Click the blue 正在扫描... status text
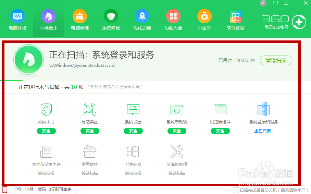Viewport: 311px width, 194px height. coord(264,131)
